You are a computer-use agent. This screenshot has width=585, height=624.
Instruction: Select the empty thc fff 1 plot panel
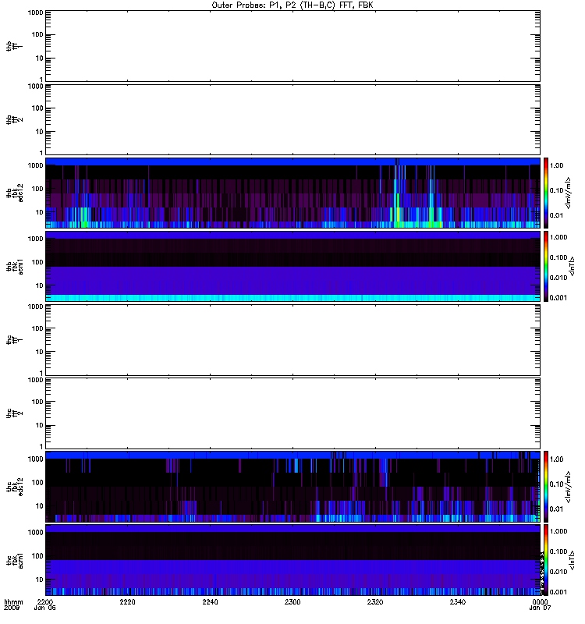(292, 340)
